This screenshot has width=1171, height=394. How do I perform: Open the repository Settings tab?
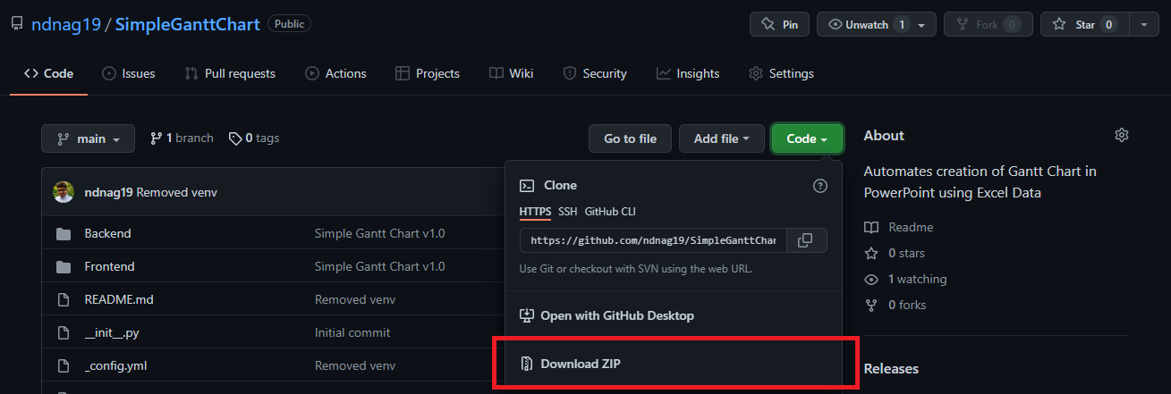(781, 73)
